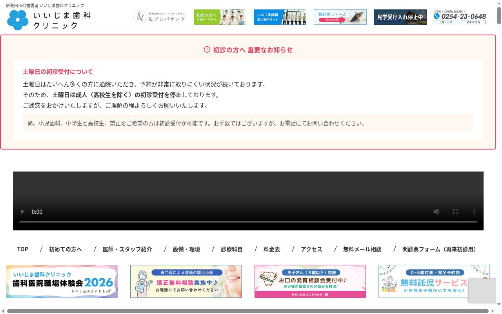Image resolution: width=502 pixels, height=314 pixels.
Task: Mute the video with speaker icon
Action: (437, 212)
